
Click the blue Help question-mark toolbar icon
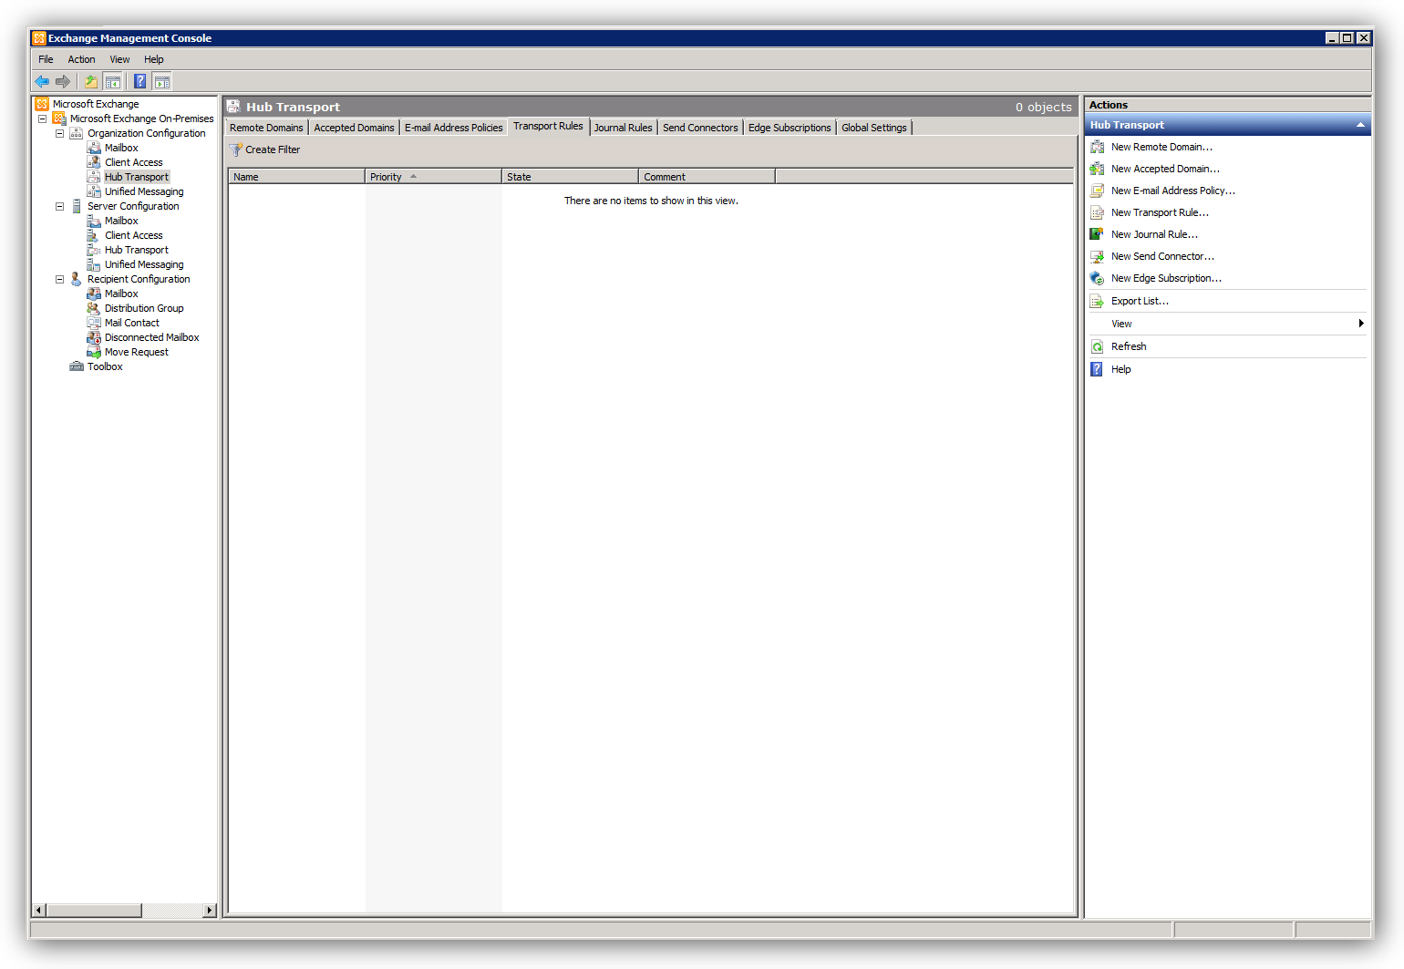[140, 81]
